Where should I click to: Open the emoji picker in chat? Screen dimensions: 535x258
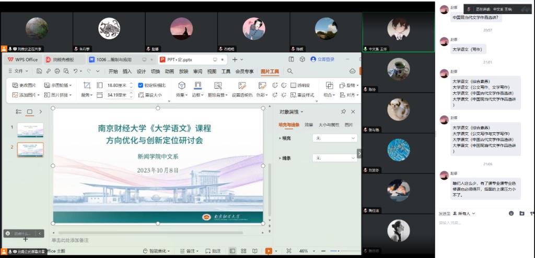(x=510, y=213)
